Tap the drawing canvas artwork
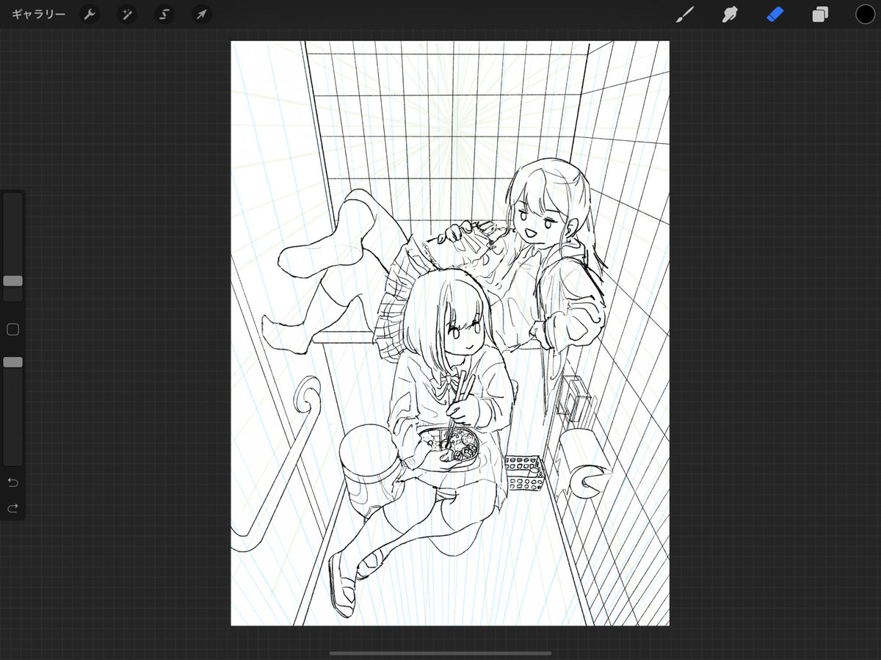This screenshot has width=881, height=660. point(450,333)
